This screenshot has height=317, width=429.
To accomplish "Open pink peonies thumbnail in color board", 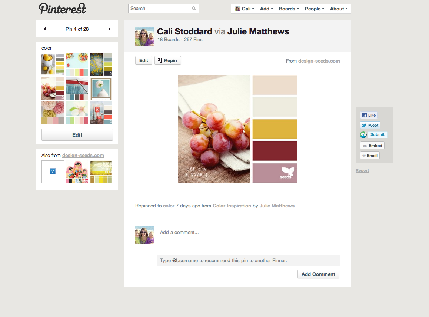I will (53, 113).
